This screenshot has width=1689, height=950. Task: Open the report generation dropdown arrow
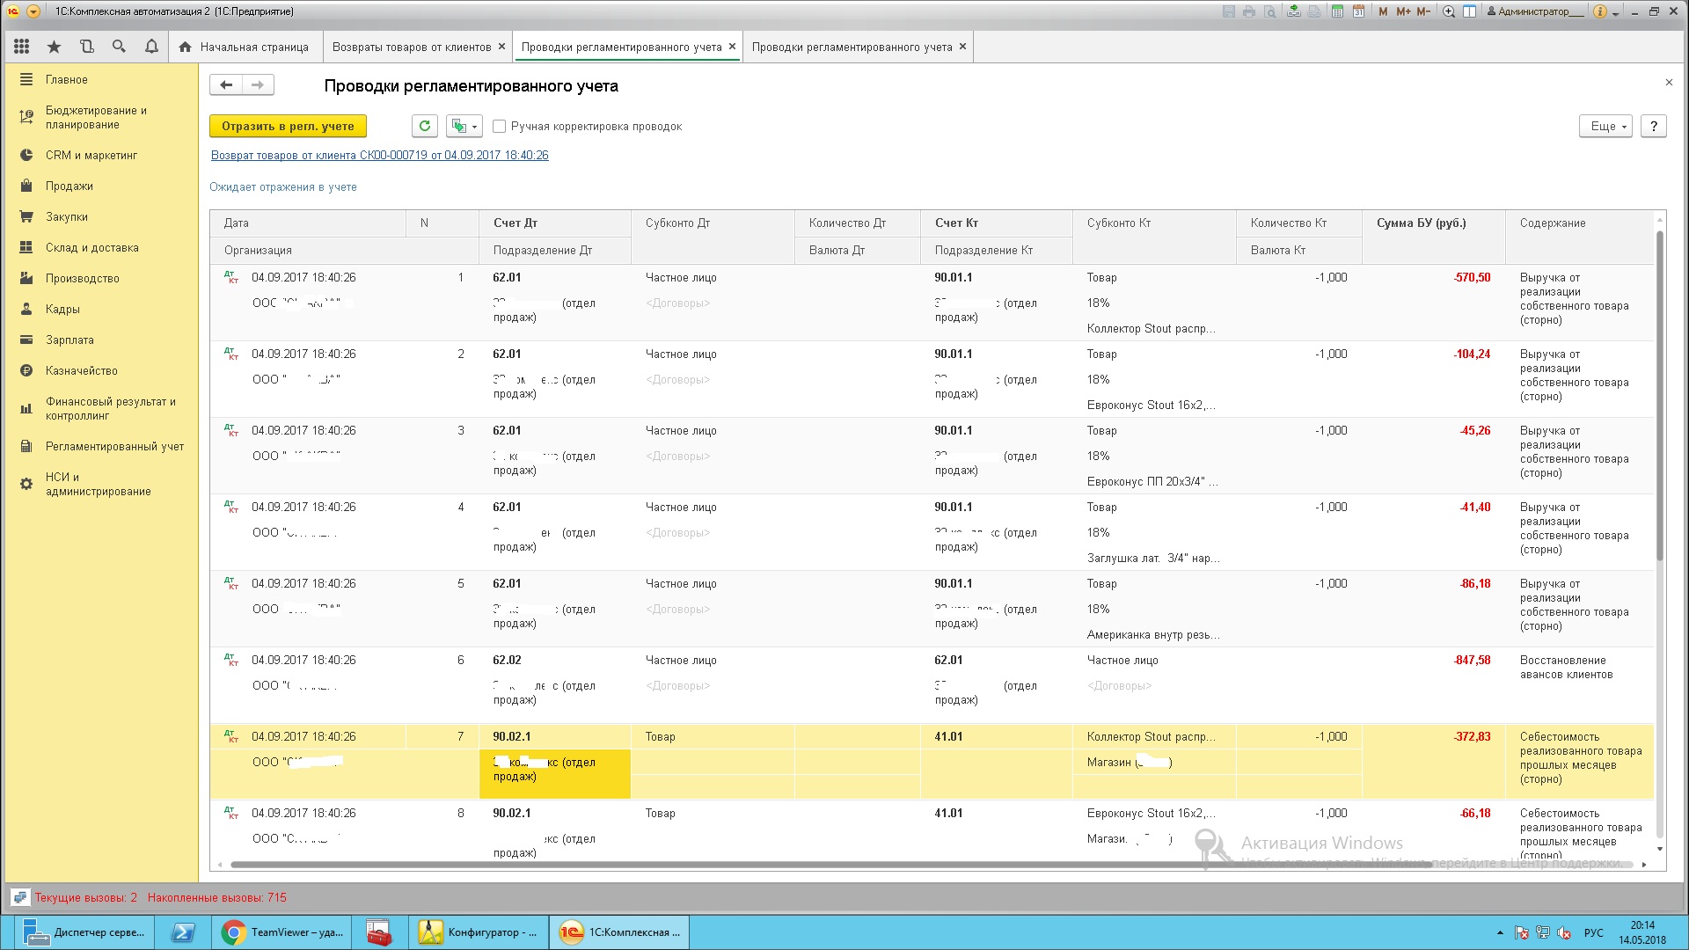pos(475,127)
